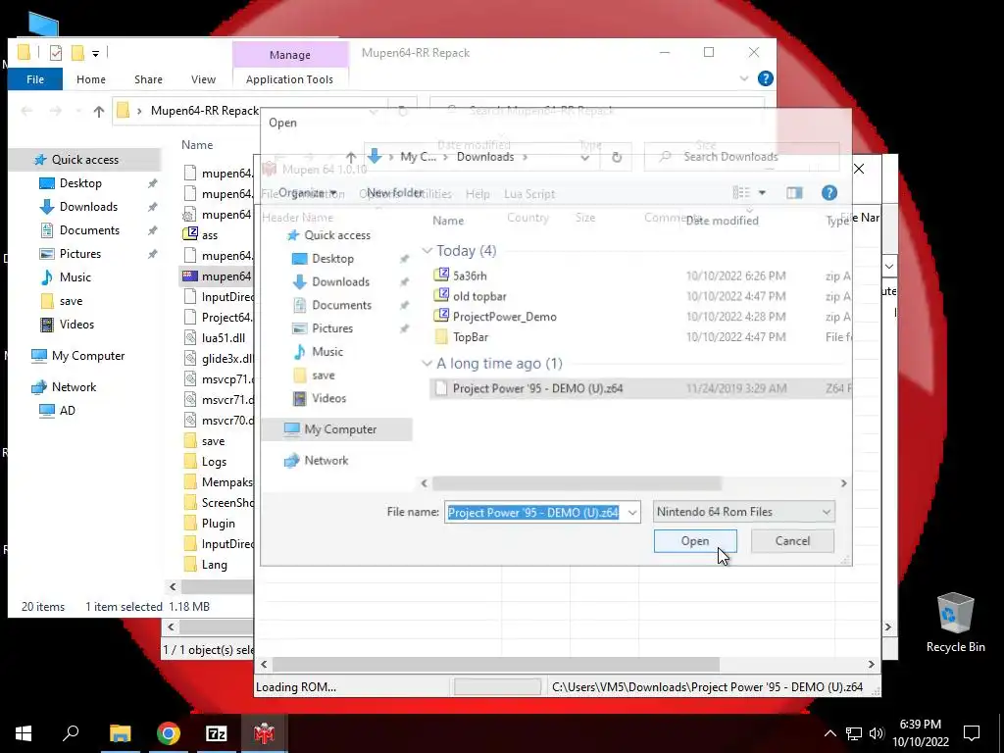1004x753 pixels.
Task: Open Application Tools tab in Explorer
Action: [289, 79]
